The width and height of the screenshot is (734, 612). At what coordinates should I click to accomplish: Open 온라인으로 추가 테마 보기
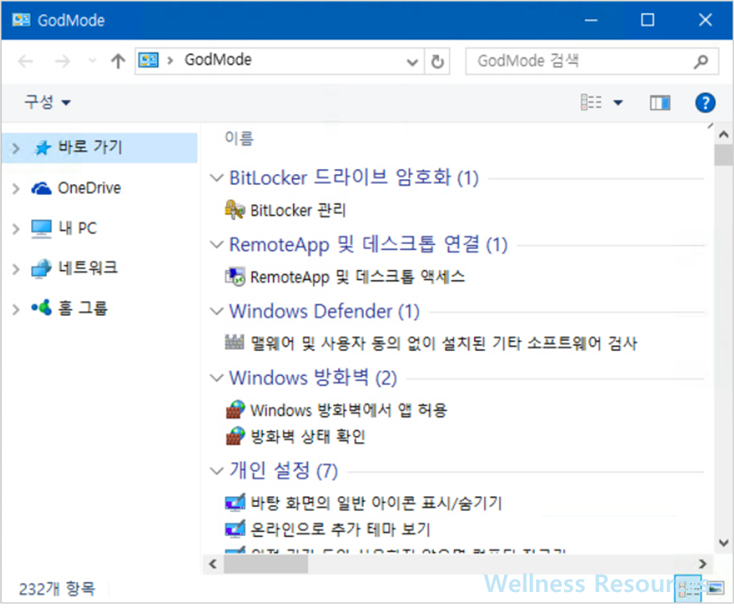pyautogui.click(x=341, y=530)
